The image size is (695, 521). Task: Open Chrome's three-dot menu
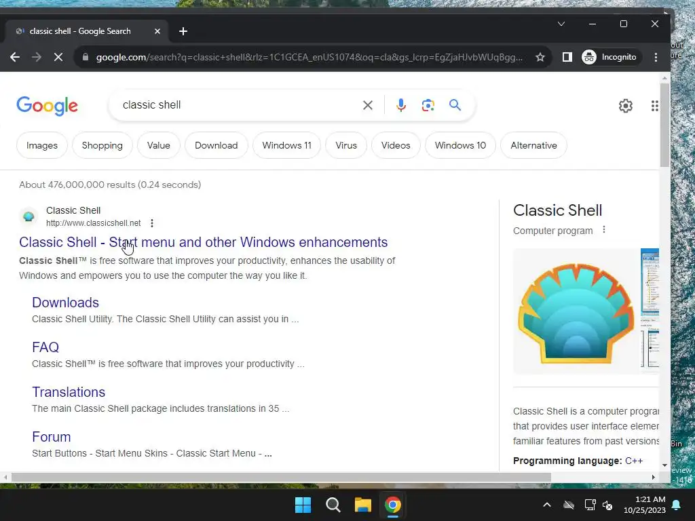point(656,57)
